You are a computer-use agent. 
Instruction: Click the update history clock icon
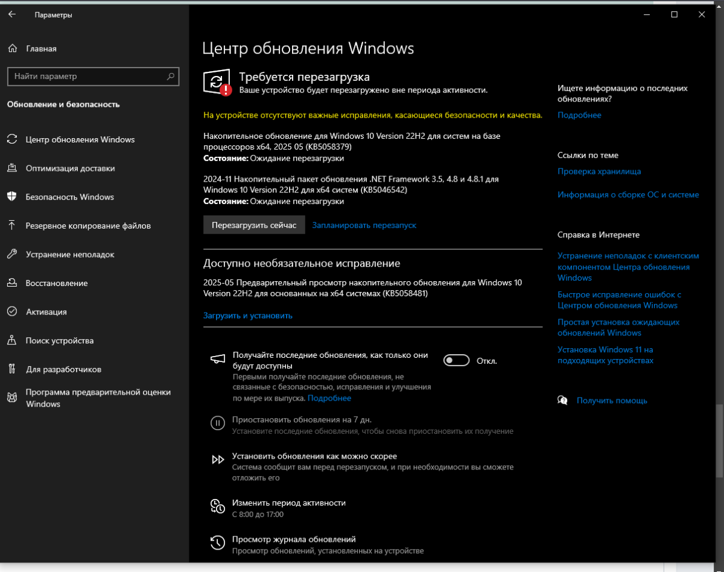point(217,542)
